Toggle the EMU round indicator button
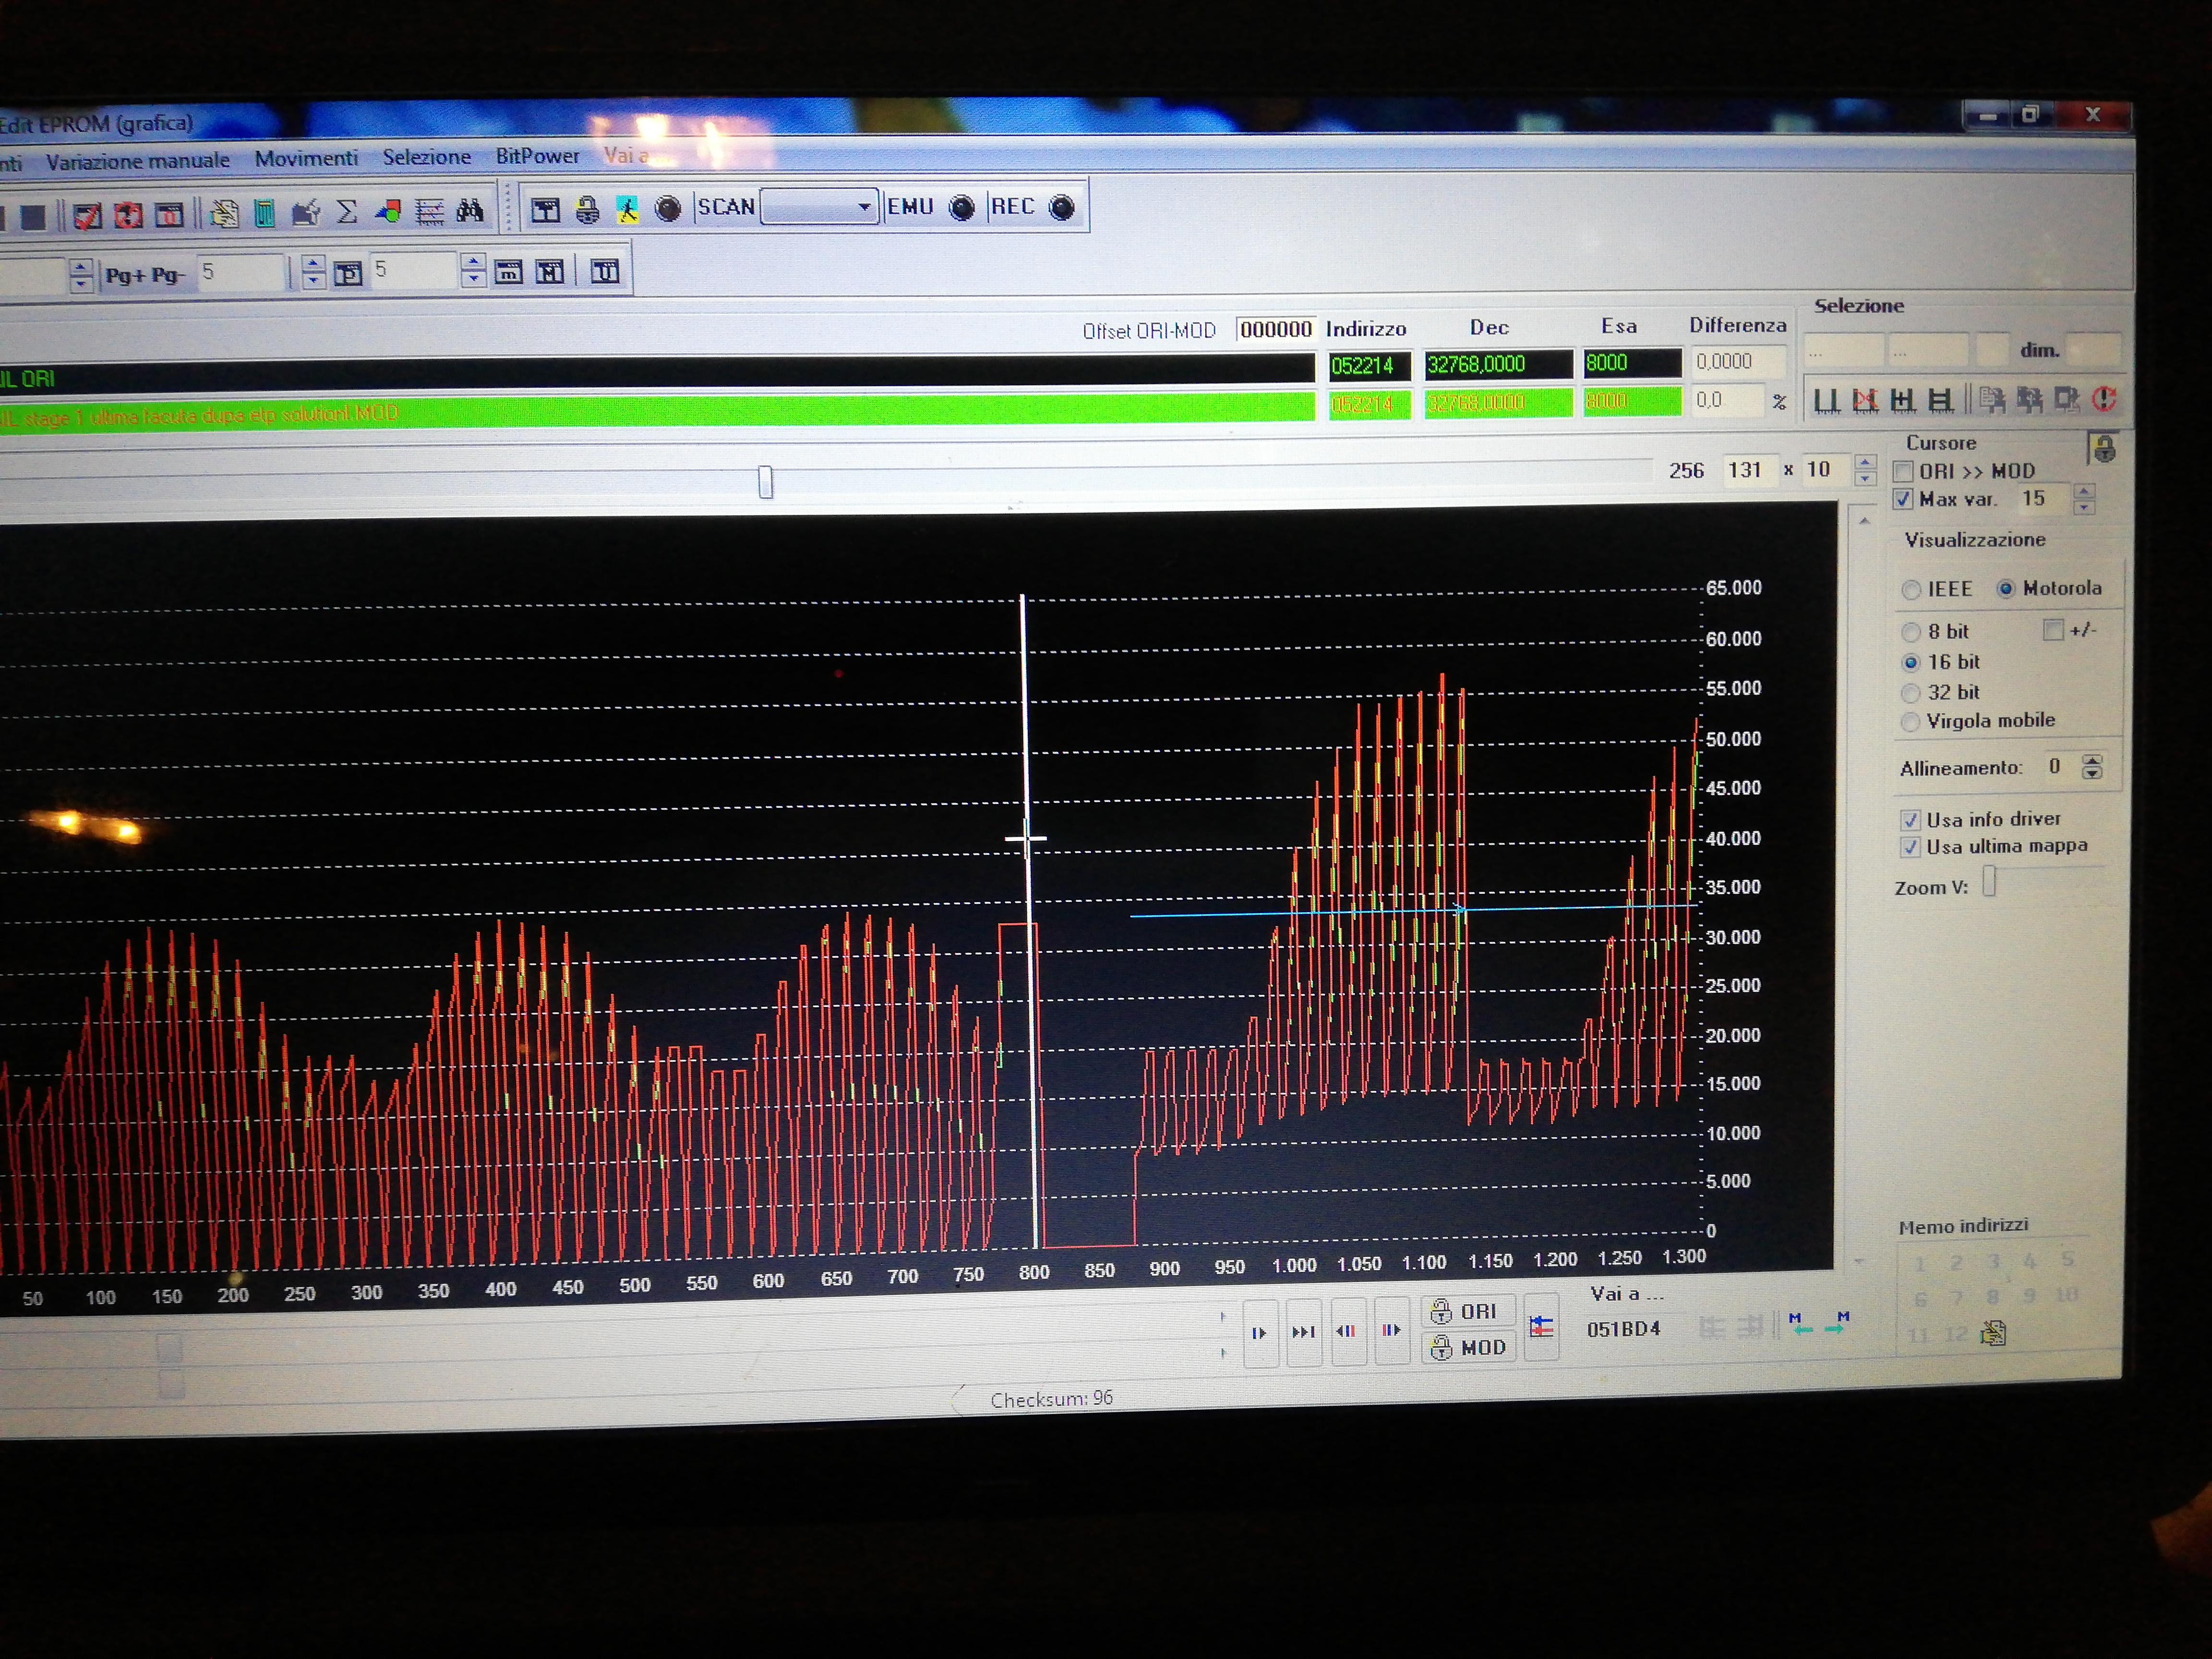 [961, 207]
